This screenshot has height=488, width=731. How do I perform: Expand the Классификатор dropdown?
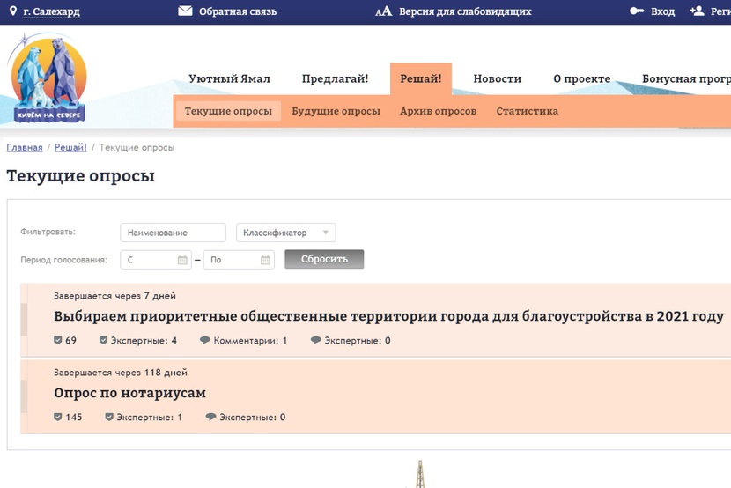285,233
